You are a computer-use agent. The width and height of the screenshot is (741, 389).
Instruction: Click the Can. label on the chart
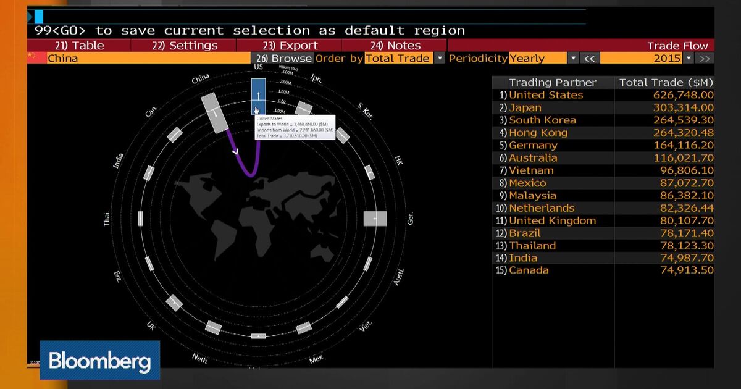[152, 111]
